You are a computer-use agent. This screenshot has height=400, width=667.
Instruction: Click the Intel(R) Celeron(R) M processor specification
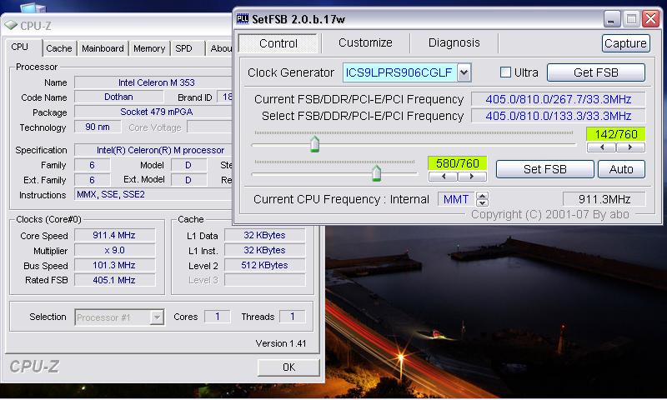(153, 150)
